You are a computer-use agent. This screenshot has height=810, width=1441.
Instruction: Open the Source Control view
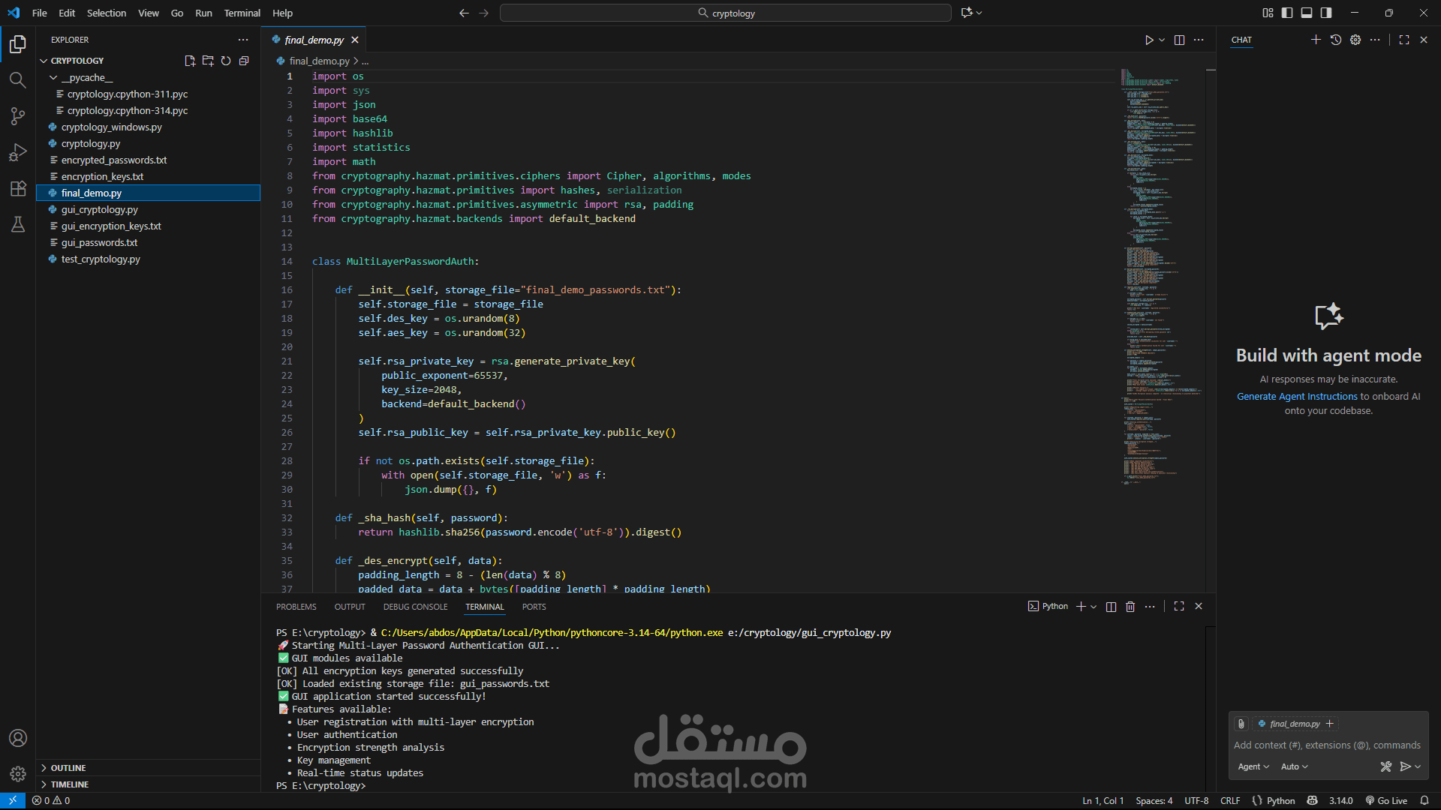tap(17, 115)
